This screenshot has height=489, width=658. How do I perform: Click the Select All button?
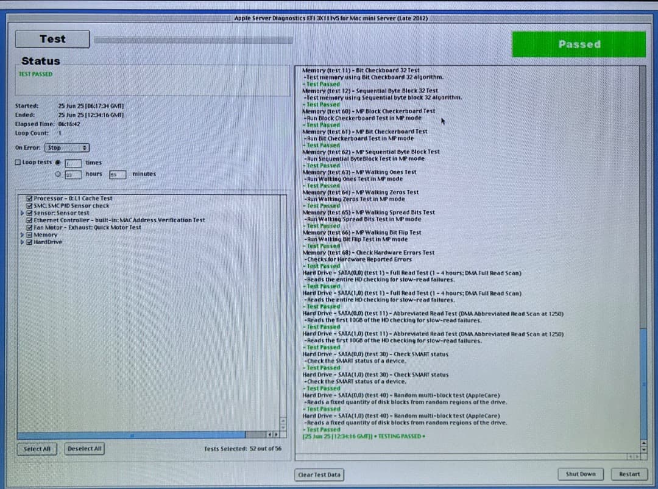click(37, 448)
